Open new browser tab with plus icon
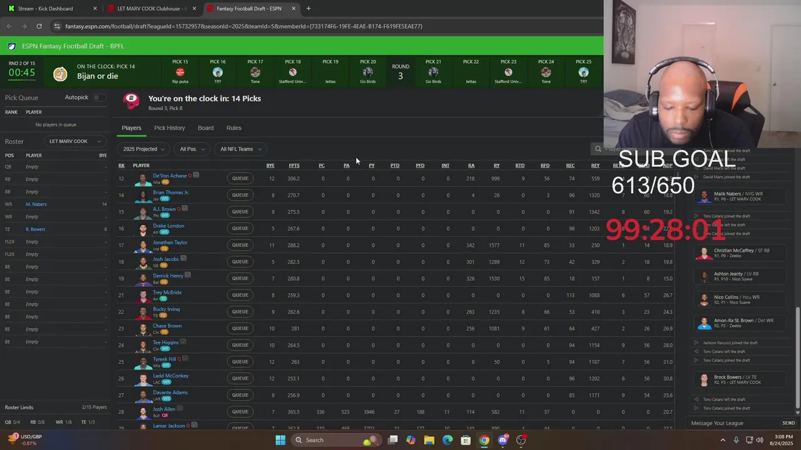 pyautogui.click(x=309, y=9)
